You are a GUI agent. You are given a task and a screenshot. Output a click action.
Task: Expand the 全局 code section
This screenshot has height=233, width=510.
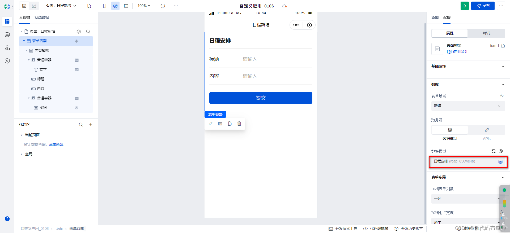tap(22, 154)
